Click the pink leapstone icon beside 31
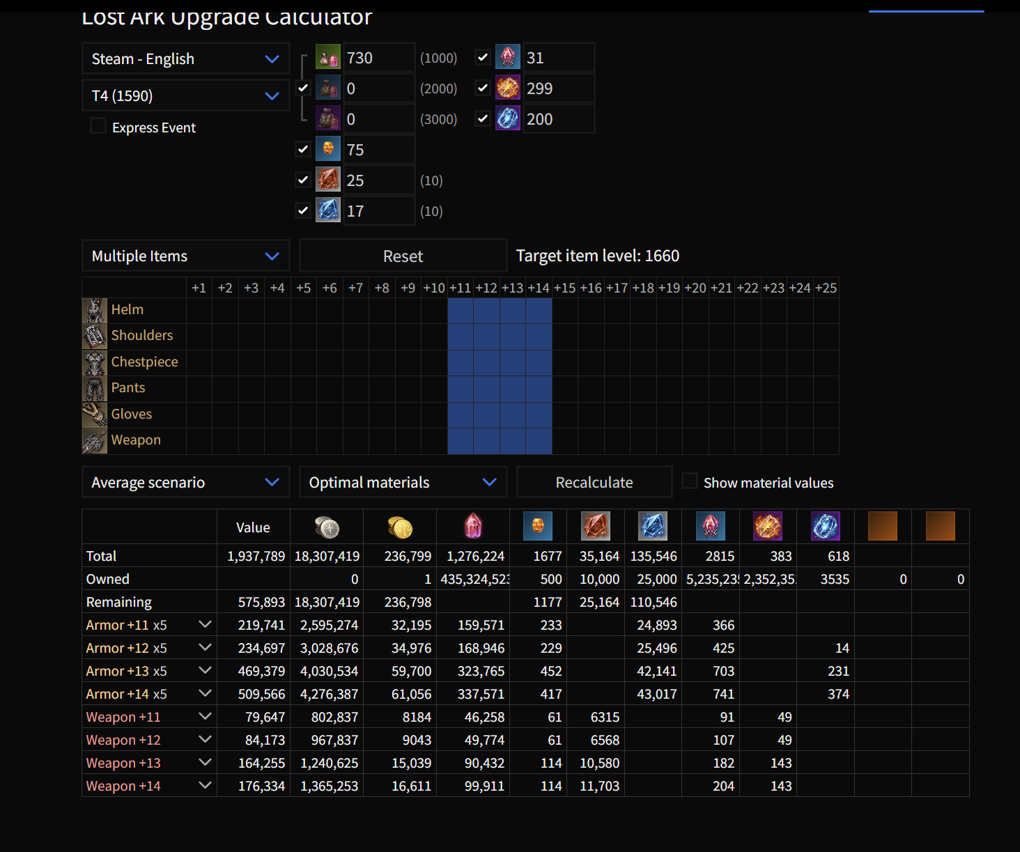Image resolution: width=1020 pixels, height=852 pixels. click(x=508, y=57)
